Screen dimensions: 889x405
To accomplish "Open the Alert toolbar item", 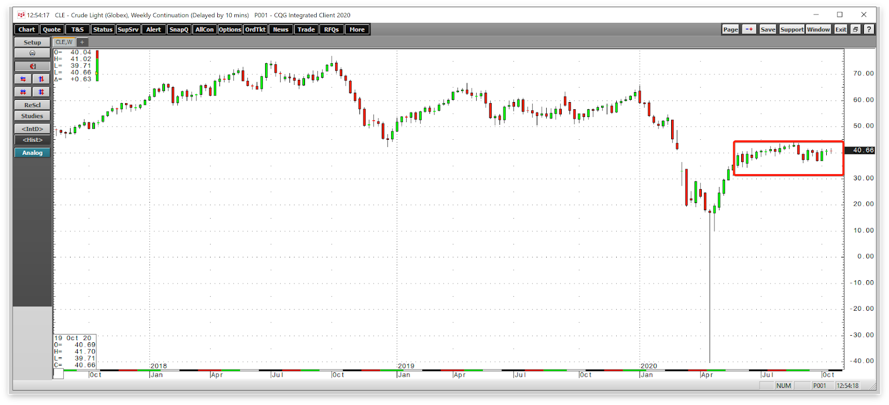I will (x=154, y=29).
